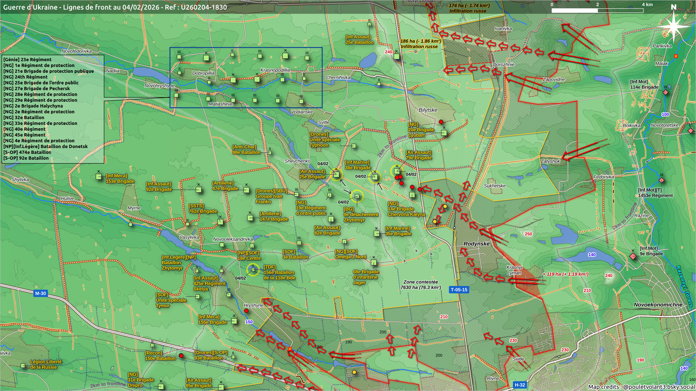Screen dimensions: 696x391
Task: Click the 47e Brigade artillery unit marker
Action: pyautogui.click(x=246, y=190)
